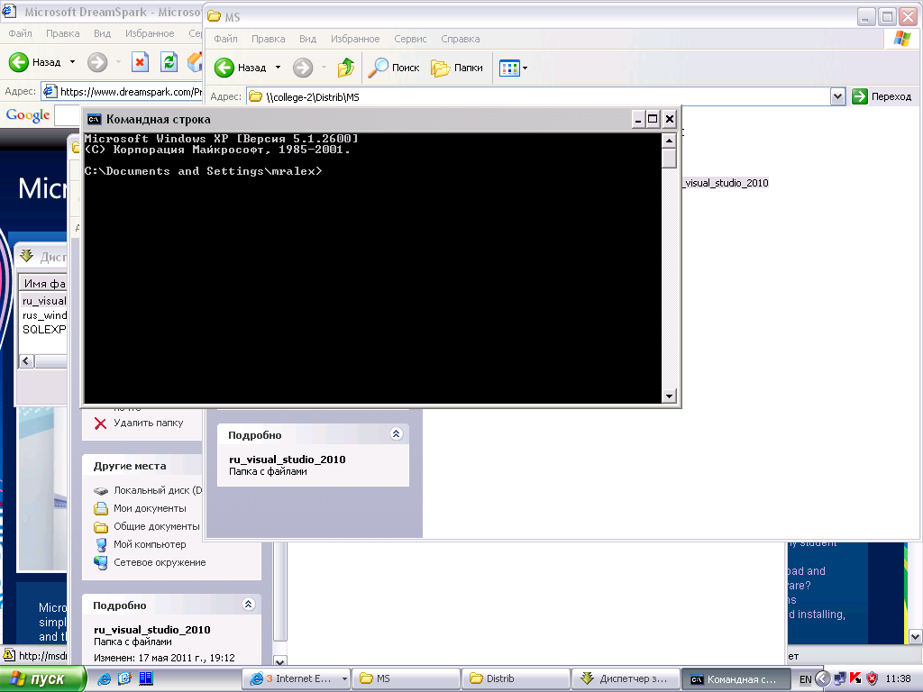Expand the views dropdown arrow in MS toolbar
This screenshot has width=923, height=692.
(525, 68)
